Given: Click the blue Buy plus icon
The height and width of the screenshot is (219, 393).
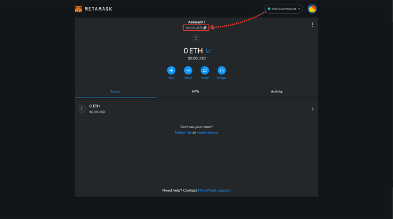Looking at the screenshot, I should [171, 71].
